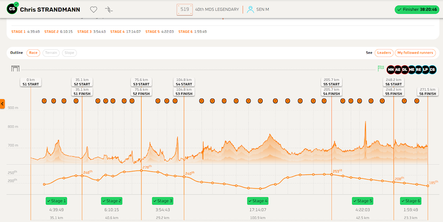443x222 pixels.
Task: Show Leaders on the chart
Action: click(384, 53)
